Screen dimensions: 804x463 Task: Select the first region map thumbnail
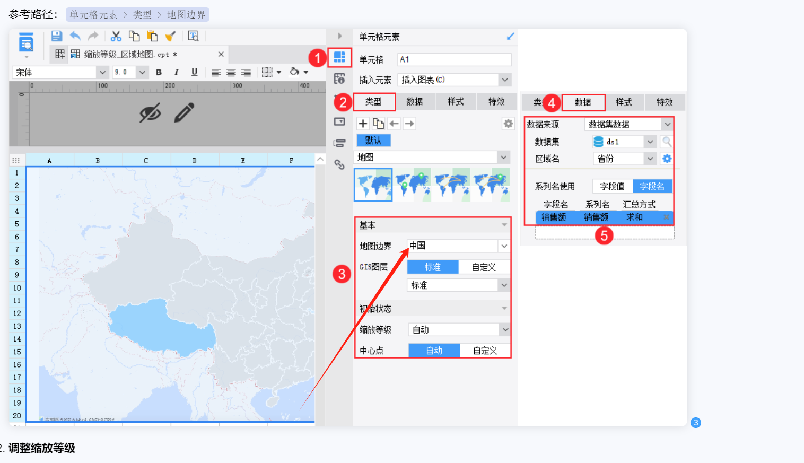373,185
